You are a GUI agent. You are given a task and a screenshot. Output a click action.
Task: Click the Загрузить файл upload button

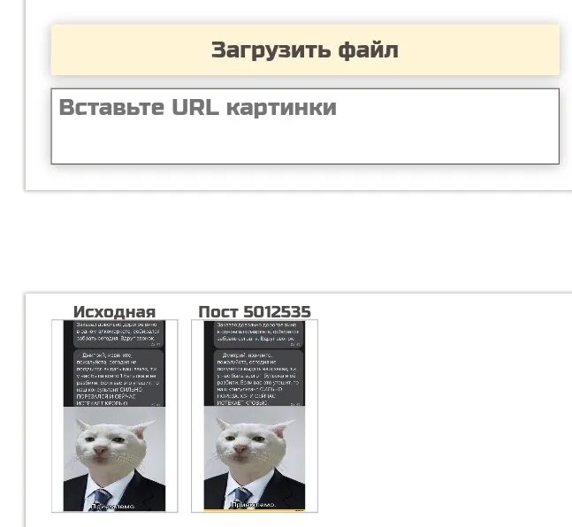pos(305,50)
